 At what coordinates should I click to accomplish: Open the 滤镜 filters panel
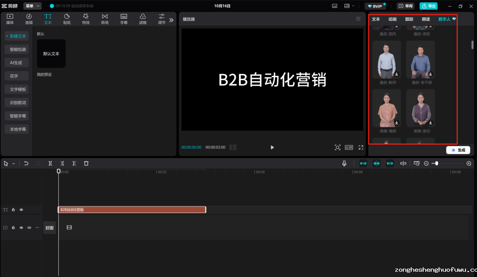(143, 19)
